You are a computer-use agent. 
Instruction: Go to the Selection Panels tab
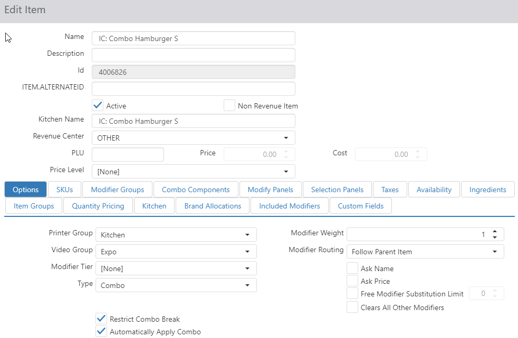[x=337, y=190]
